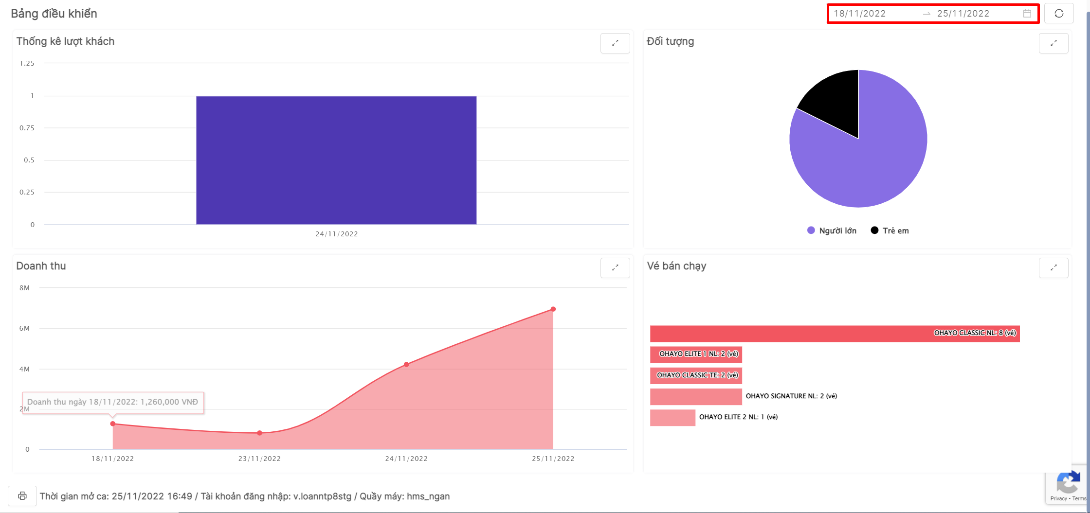This screenshot has height=513, width=1090.
Task: Click the 23/11/2022 revenue data point
Action: 259,433
